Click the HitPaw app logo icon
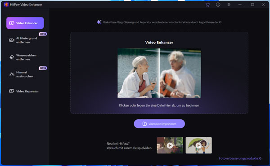 click(6, 4)
